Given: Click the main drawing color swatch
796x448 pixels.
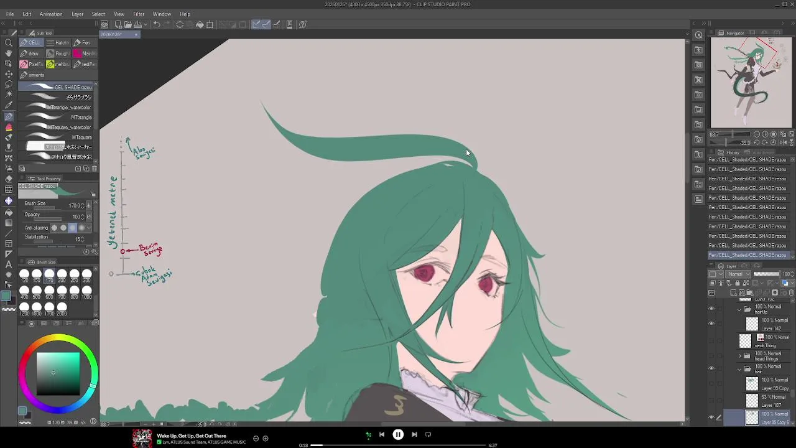Looking at the screenshot, I should [6, 296].
